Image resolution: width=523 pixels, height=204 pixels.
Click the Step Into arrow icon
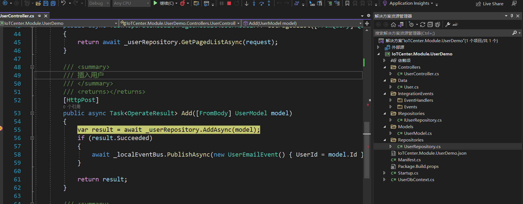pos(254,3)
